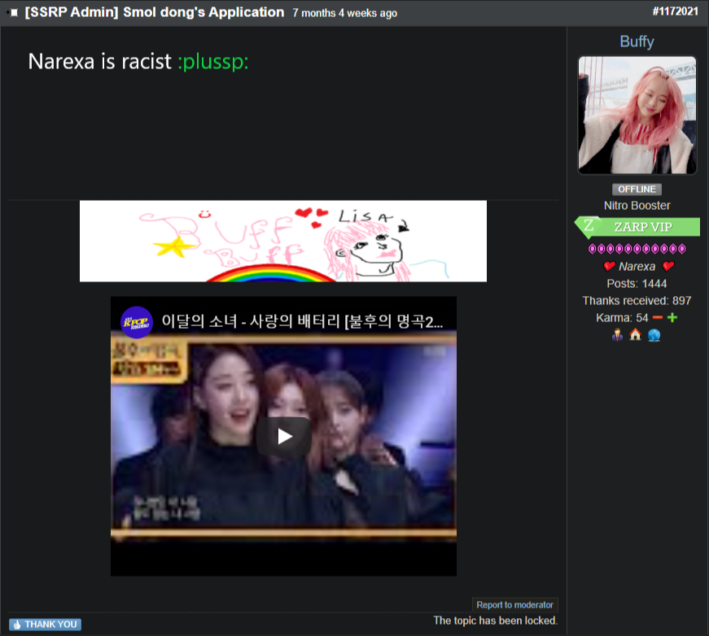
Task: Click the "Thanks received: 897" text
Action: click(x=637, y=301)
